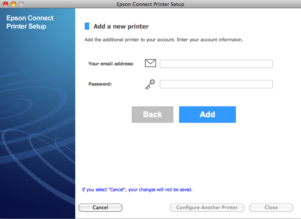The height and width of the screenshot is (219, 301).
Task: Click the Configure Another Printer button
Action: (x=207, y=207)
